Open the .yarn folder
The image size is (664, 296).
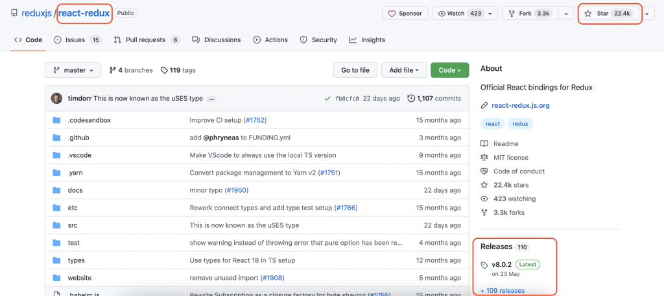77,173
